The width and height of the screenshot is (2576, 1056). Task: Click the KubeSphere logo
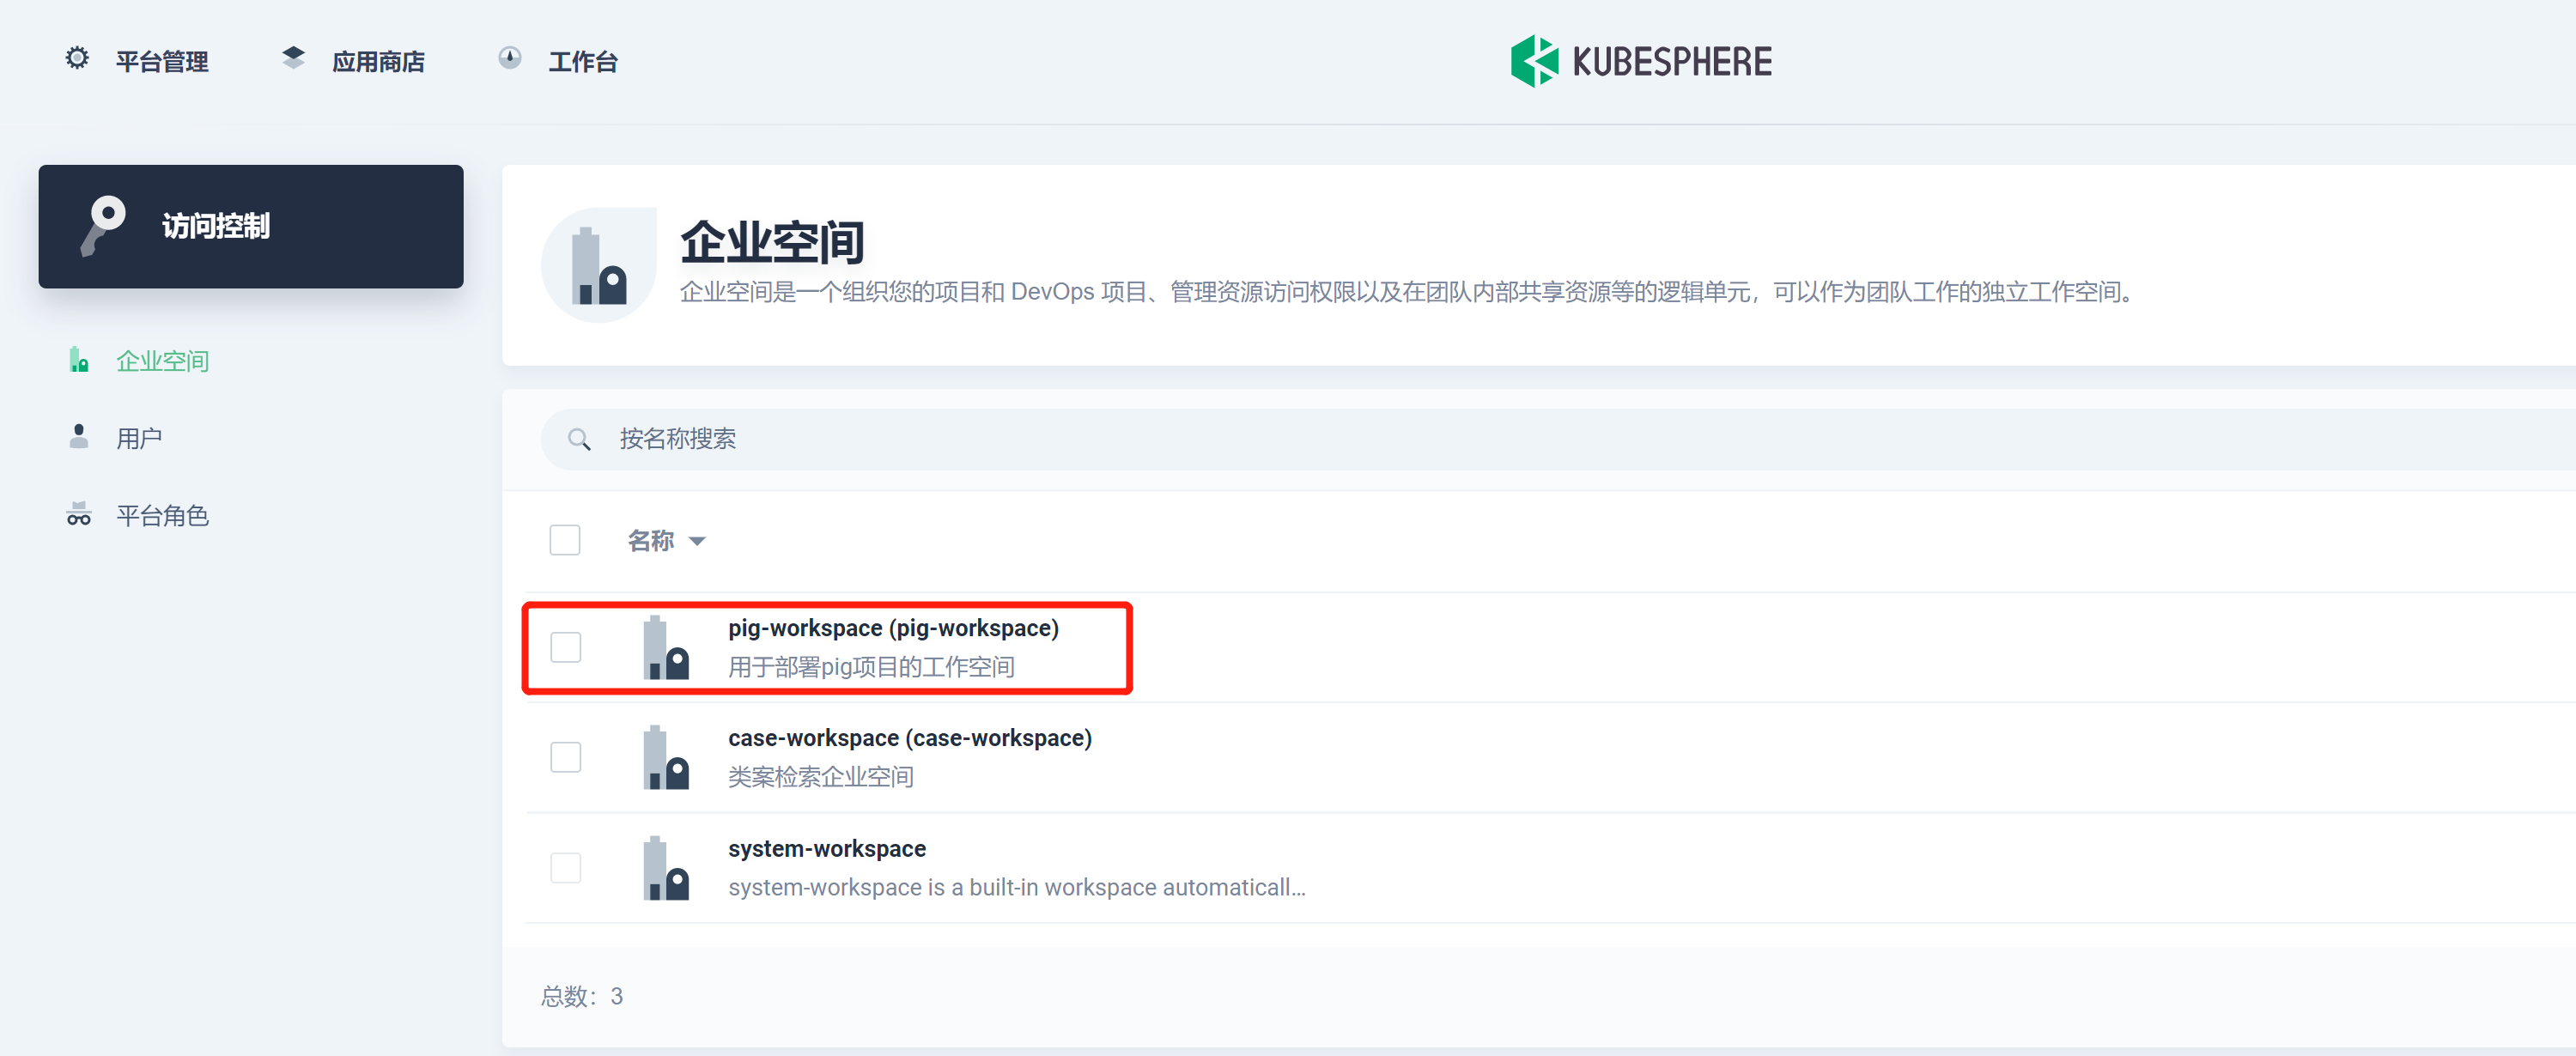1640,60
